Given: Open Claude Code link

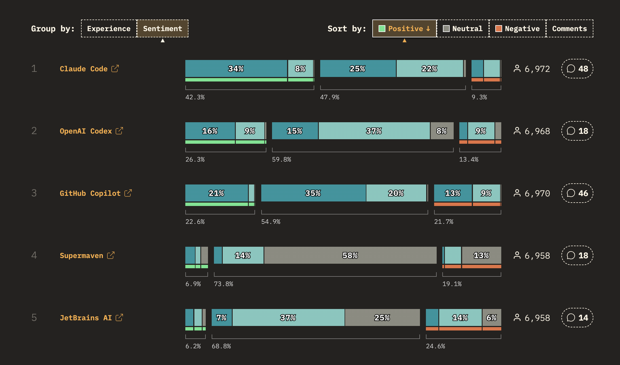Looking at the screenshot, I should click(84, 69).
